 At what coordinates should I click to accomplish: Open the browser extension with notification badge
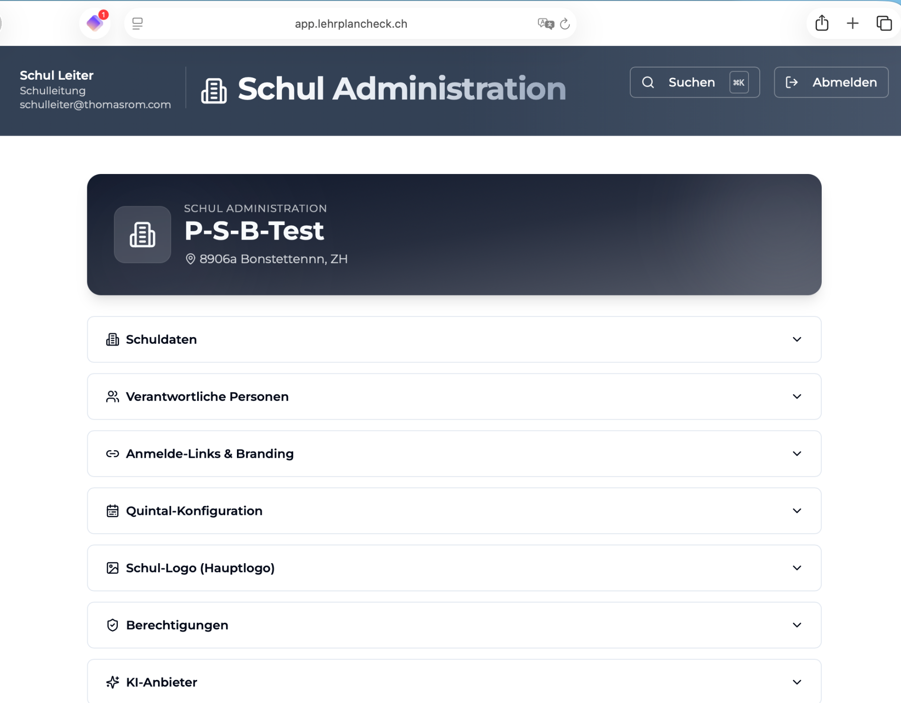pos(95,23)
